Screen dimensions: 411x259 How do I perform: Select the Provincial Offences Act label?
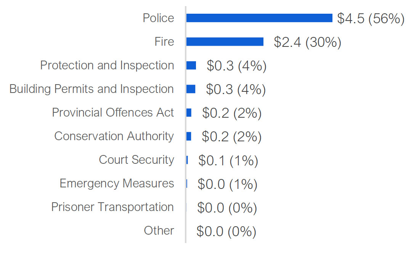coord(113,112)
